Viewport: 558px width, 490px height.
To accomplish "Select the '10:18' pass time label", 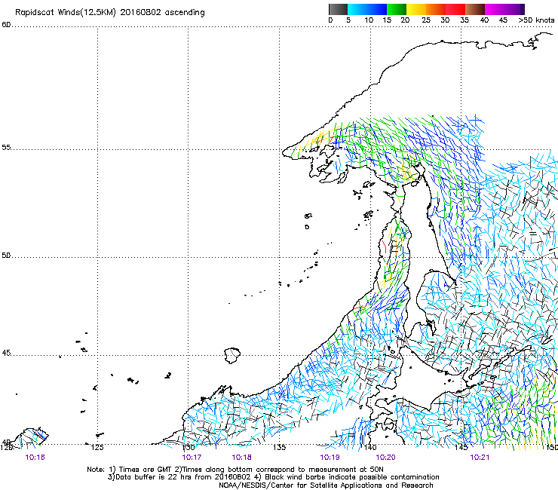I will (241, 458).
